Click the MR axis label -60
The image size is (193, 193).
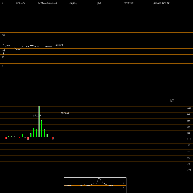pyautogui.click(x=188, y=158)
